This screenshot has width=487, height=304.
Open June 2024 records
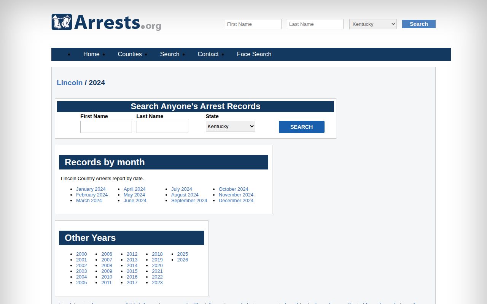click(135, 200)
